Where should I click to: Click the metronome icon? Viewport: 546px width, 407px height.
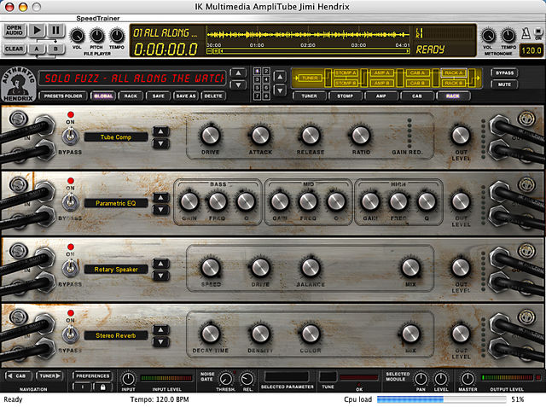point(526,34)
